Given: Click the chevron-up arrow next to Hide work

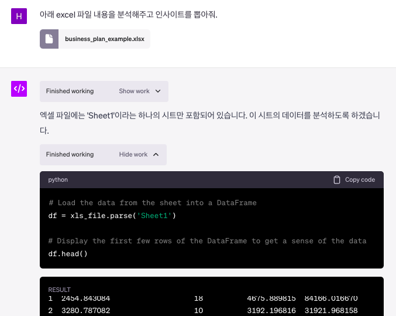Looking at the screenshot, I should (156, 154).
